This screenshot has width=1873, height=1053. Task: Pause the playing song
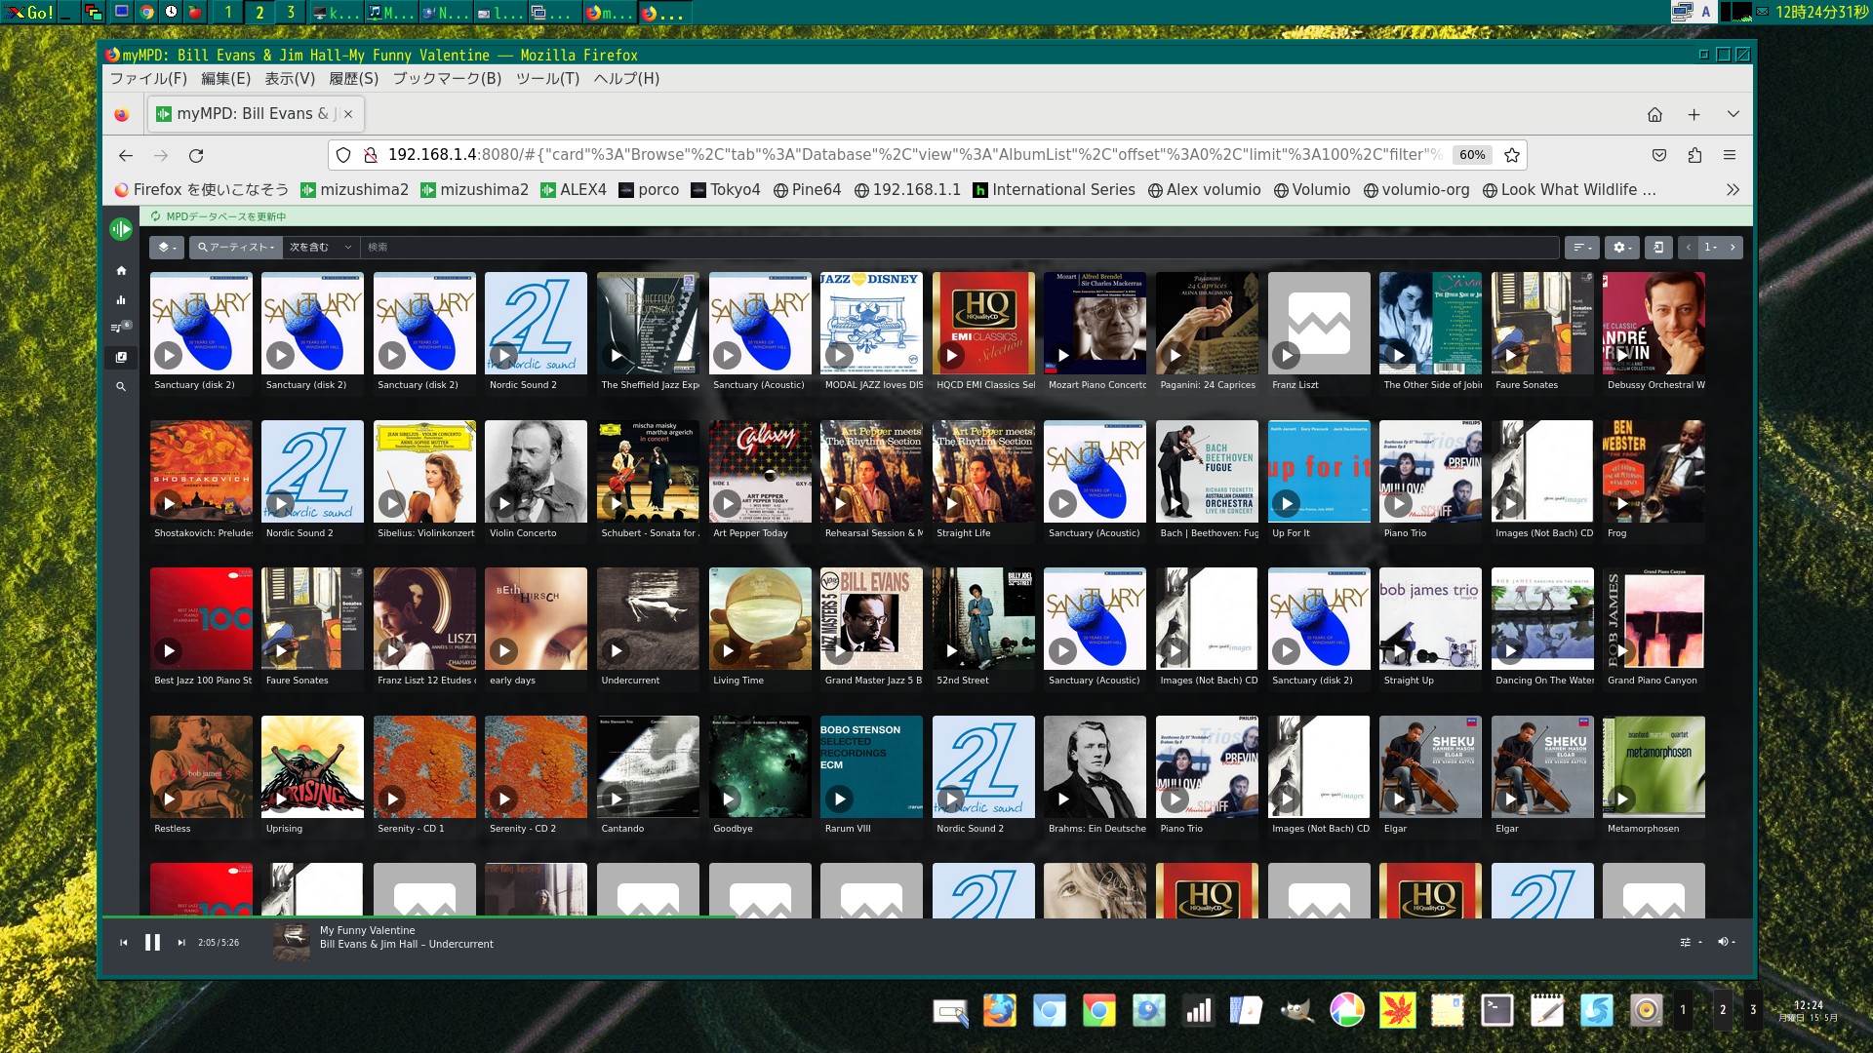152,943
